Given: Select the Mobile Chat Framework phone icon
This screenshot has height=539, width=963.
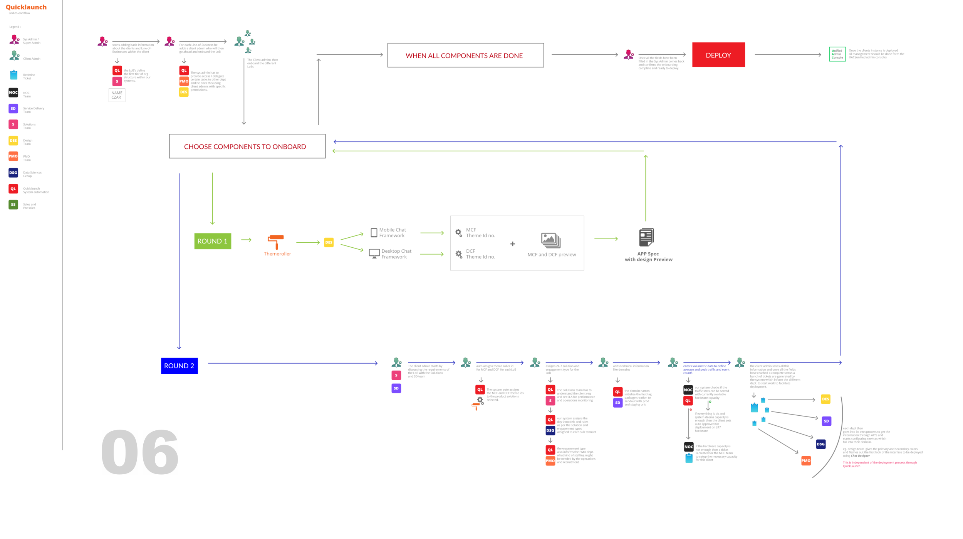Looking at the screenshot, I should (374, 233).
